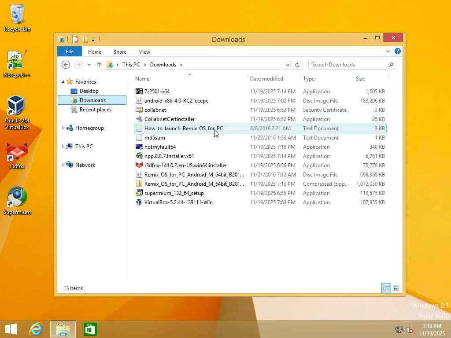
Task: Expand the Network tree node
Action: pos(63,165)
